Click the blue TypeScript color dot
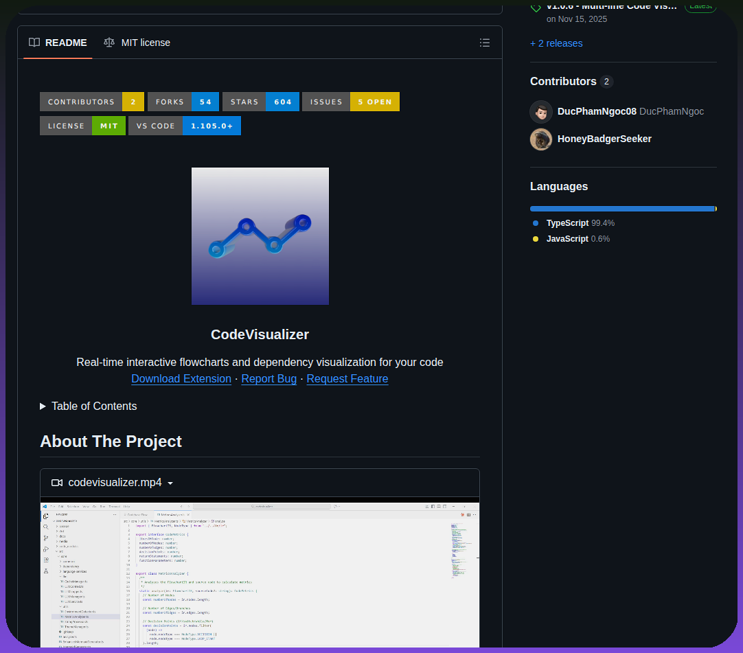 536,223
